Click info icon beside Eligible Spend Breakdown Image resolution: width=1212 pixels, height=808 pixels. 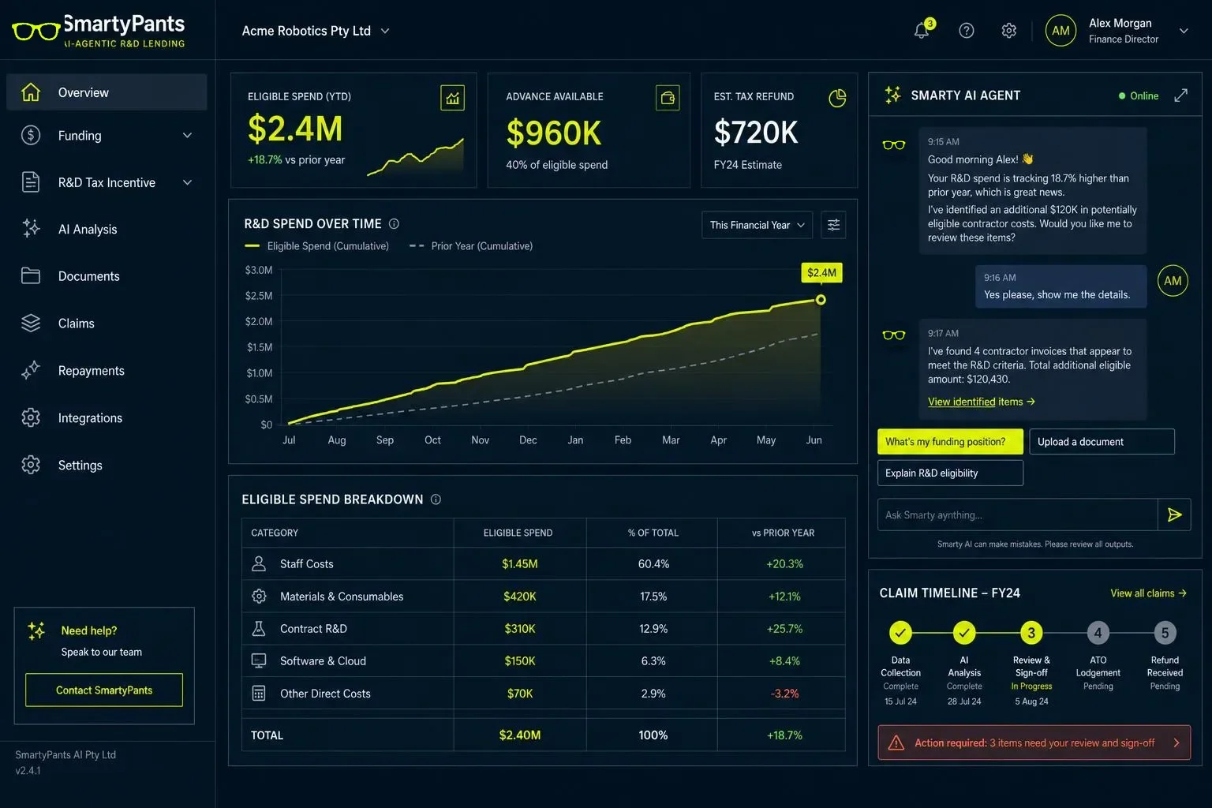436,499
